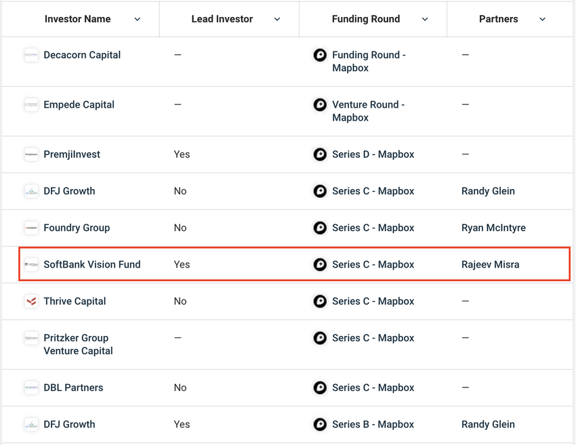Open the Ryan McIntyre partner link
576x445 pixels.
pyautogui.click(x=493, y=228)
